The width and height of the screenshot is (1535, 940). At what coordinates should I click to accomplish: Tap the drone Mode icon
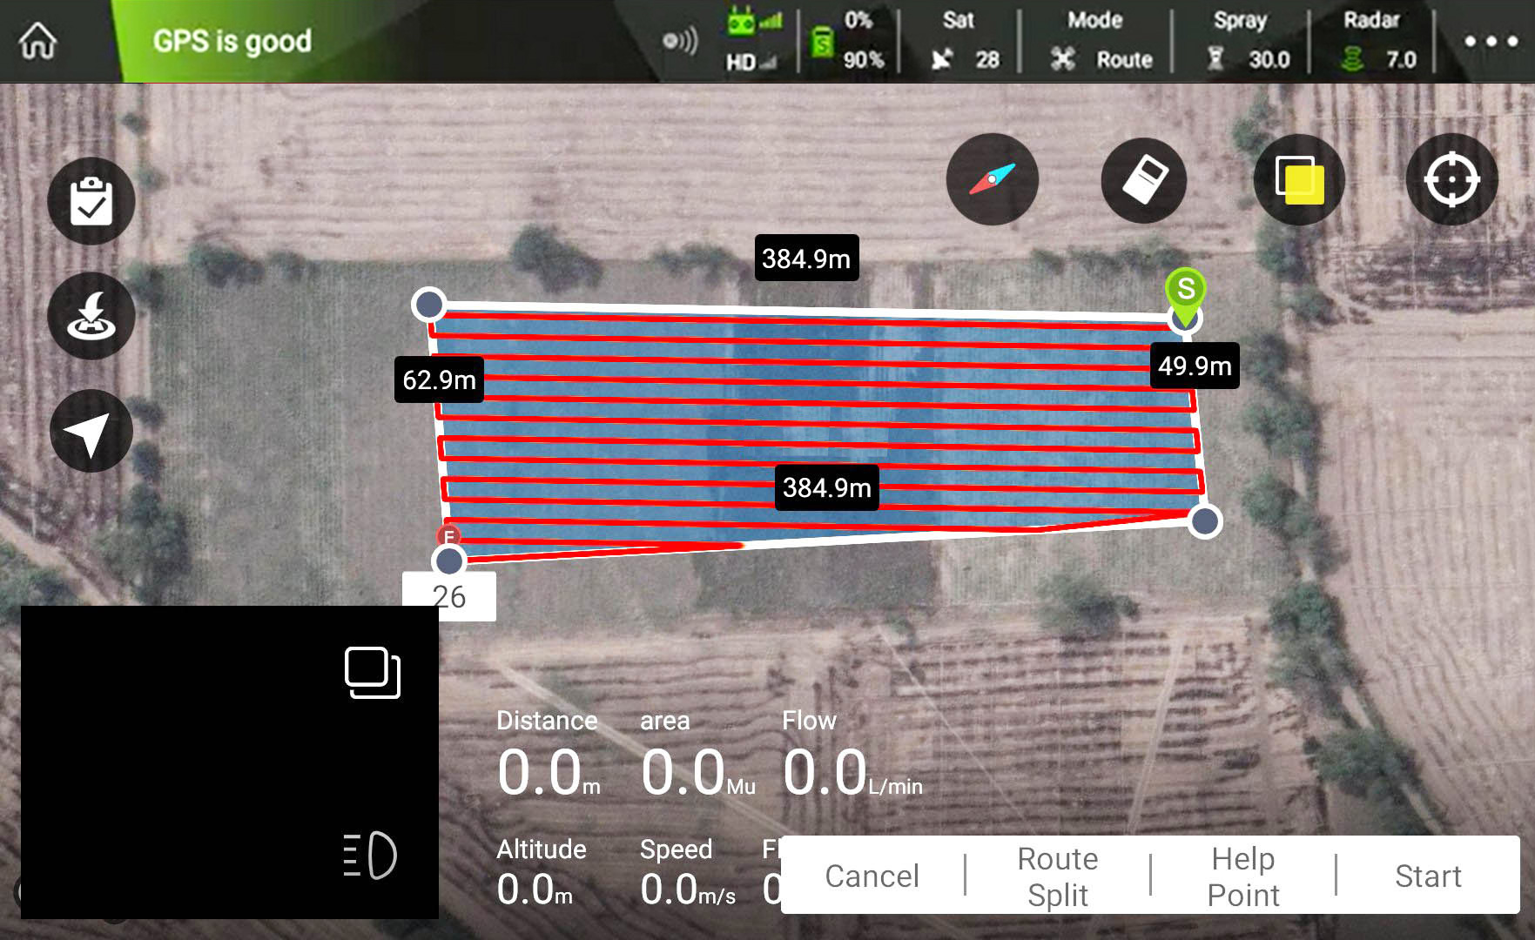(x=1063, y=59)
